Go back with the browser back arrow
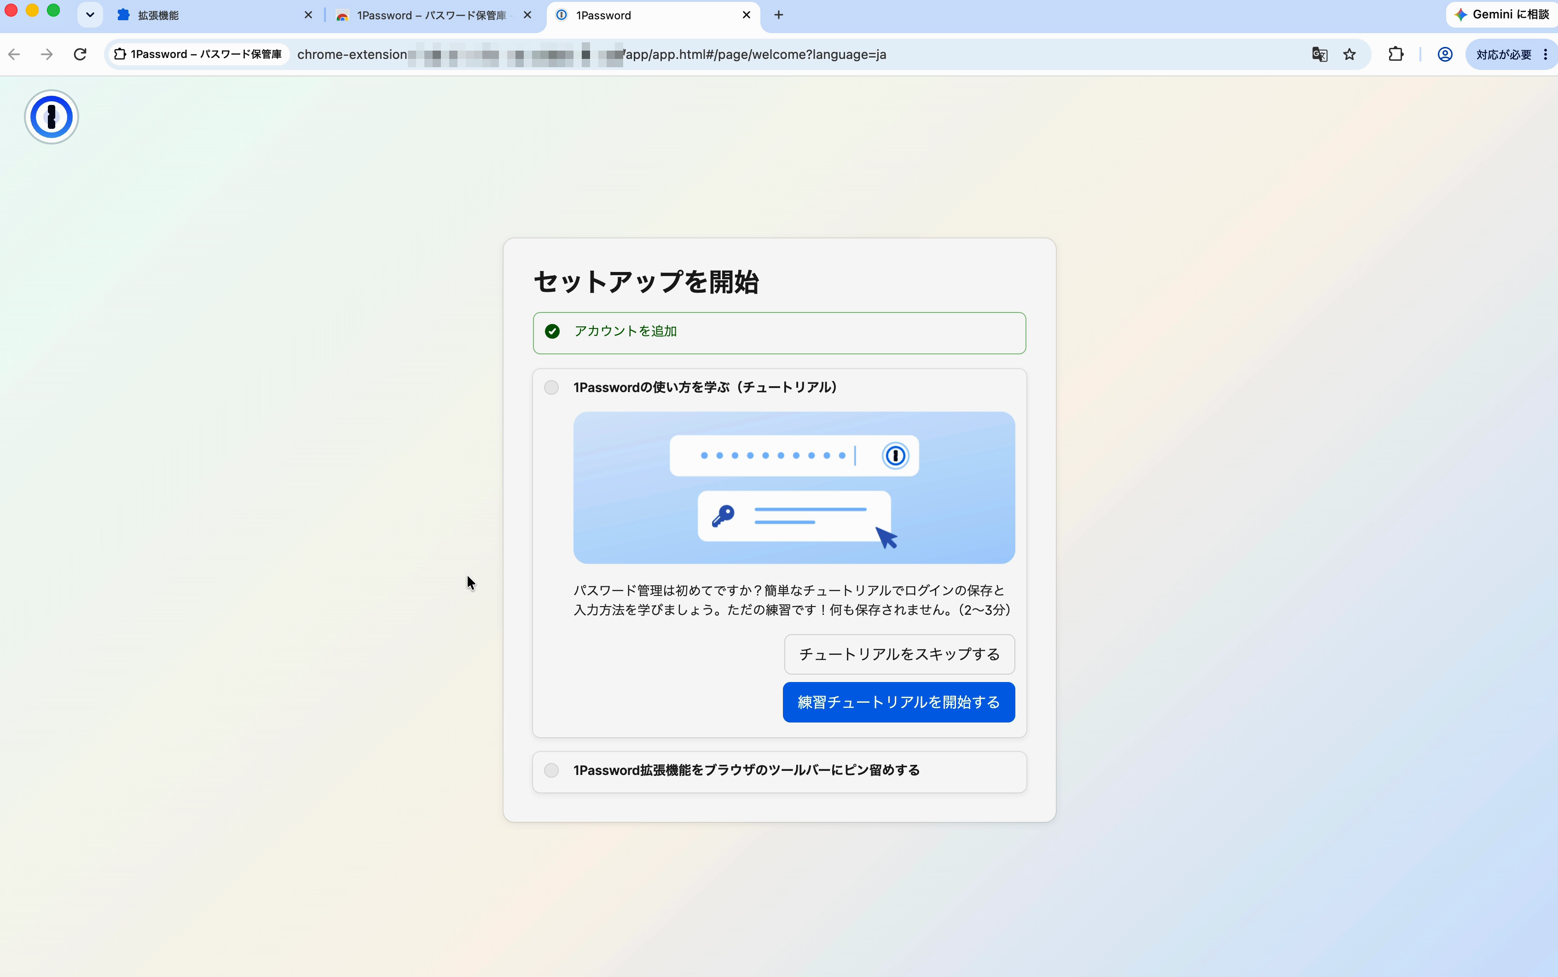This screenshot has width=1558, height=977. click(x=14, y=54)
